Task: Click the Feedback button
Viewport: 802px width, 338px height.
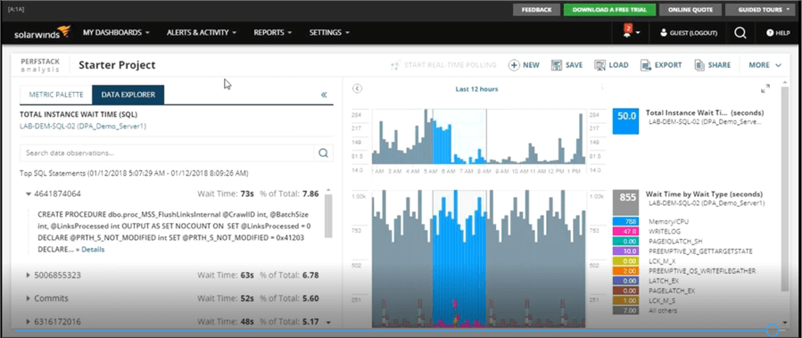Action: pos(536,10)
